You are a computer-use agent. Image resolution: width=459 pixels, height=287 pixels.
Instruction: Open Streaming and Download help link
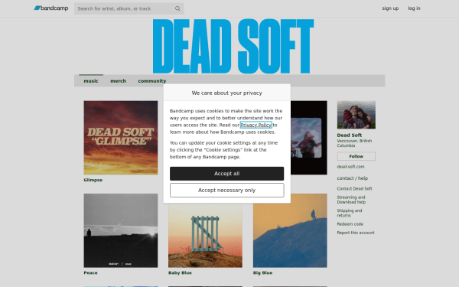point(351,200)
